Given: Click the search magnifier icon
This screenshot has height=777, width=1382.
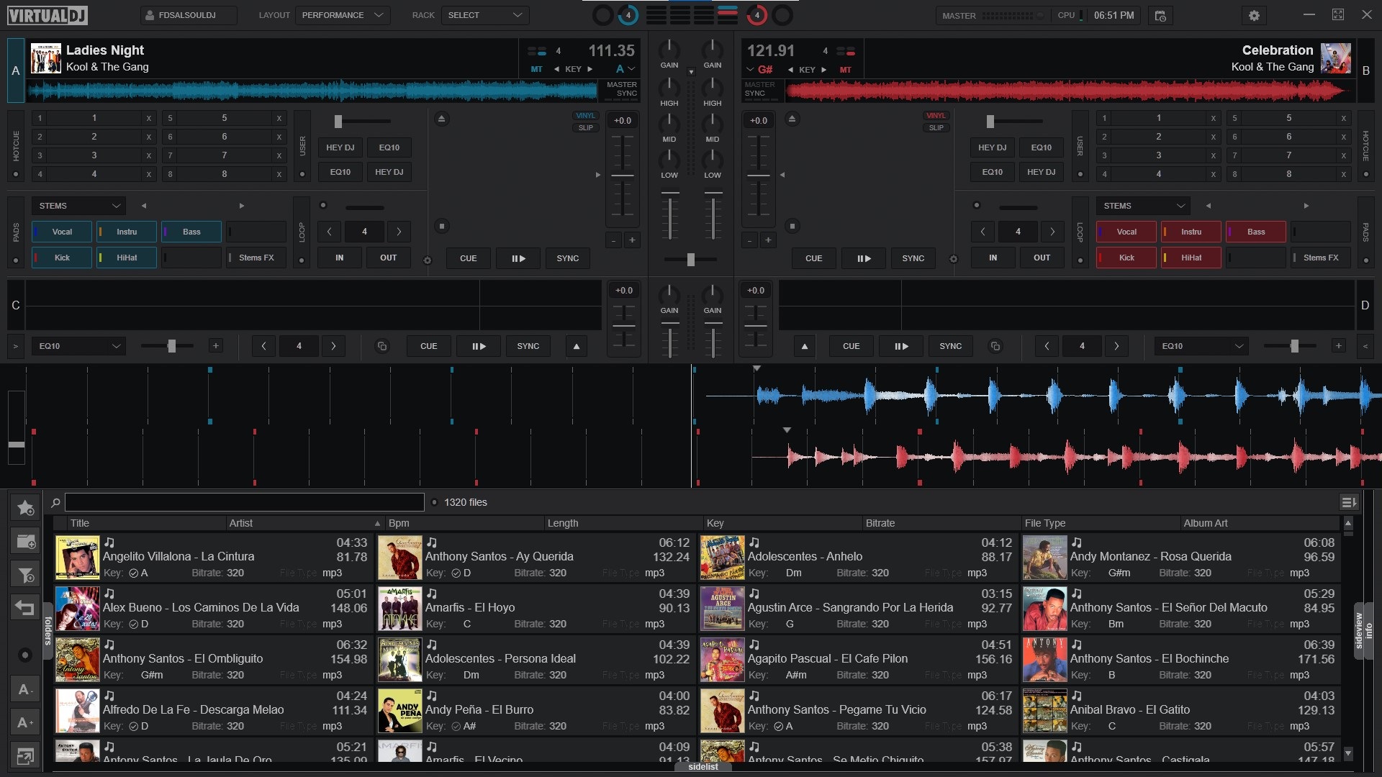Looking at the screenshot, I should coord(55,502).
